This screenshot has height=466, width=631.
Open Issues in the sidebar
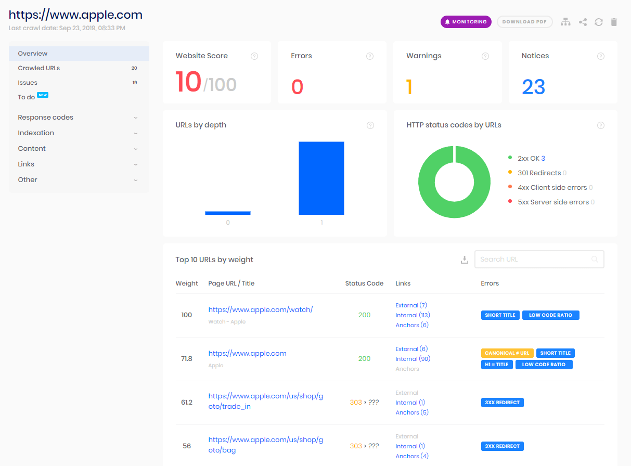coord(79,83)
